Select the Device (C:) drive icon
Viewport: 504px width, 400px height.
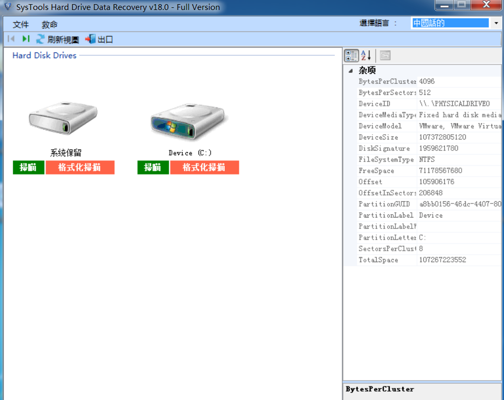coord(188,121)
